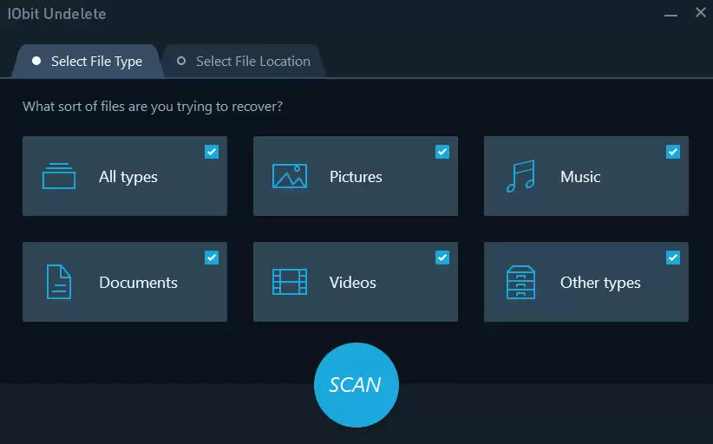Deselect the Videos checkbox
713x444 pixels.
[x=442, y=258]
